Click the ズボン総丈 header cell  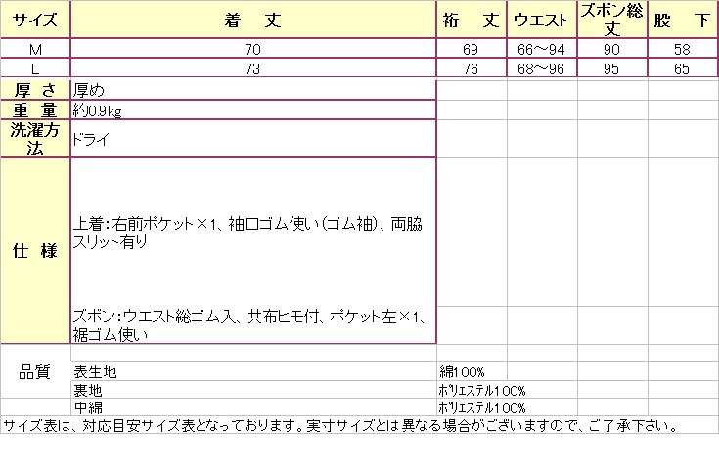coord(612,20)
